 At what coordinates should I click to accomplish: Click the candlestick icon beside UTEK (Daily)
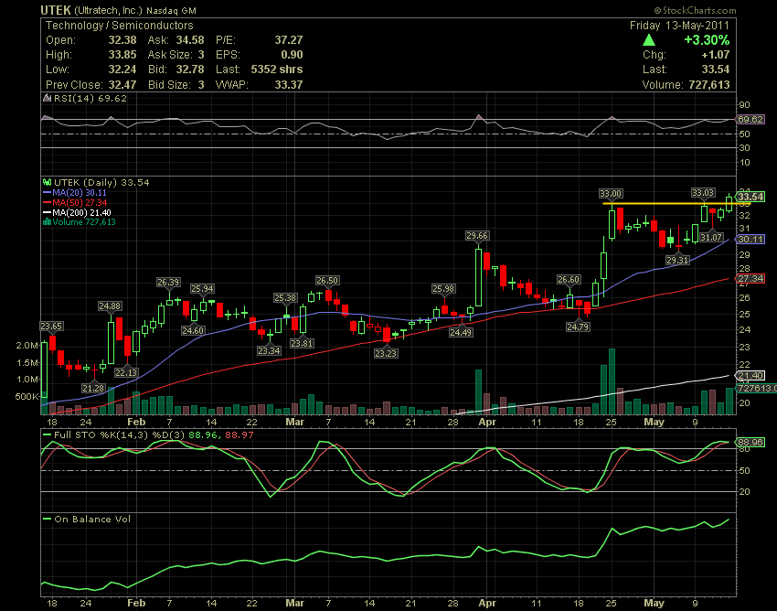48,183
